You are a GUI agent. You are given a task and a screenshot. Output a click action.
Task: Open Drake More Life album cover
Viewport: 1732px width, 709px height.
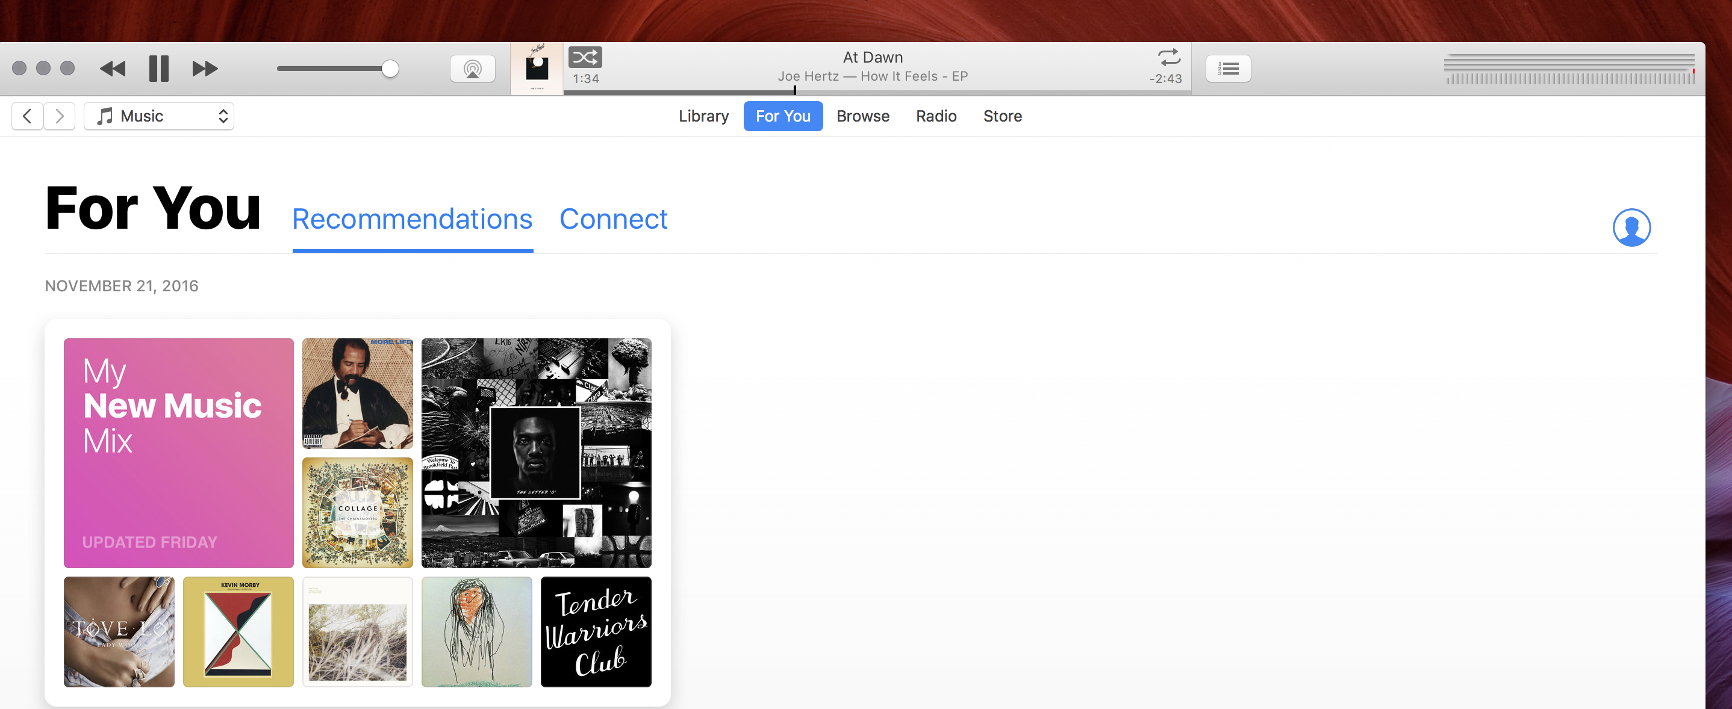[x=358, y=393]
